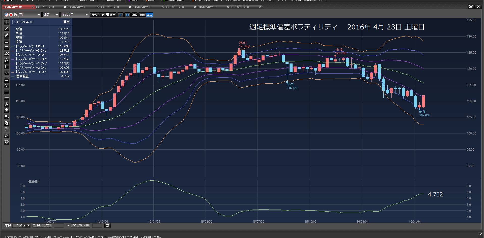This screenshot has height=238, width=484.
Task: Click the 標準偏差 sub-chart label
Action: (x=34, y=182)
